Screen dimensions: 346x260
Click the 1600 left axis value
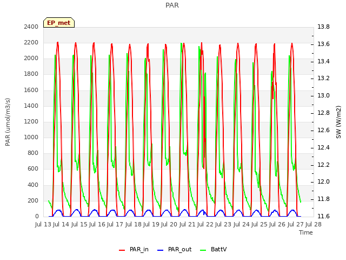click(31, 90)
